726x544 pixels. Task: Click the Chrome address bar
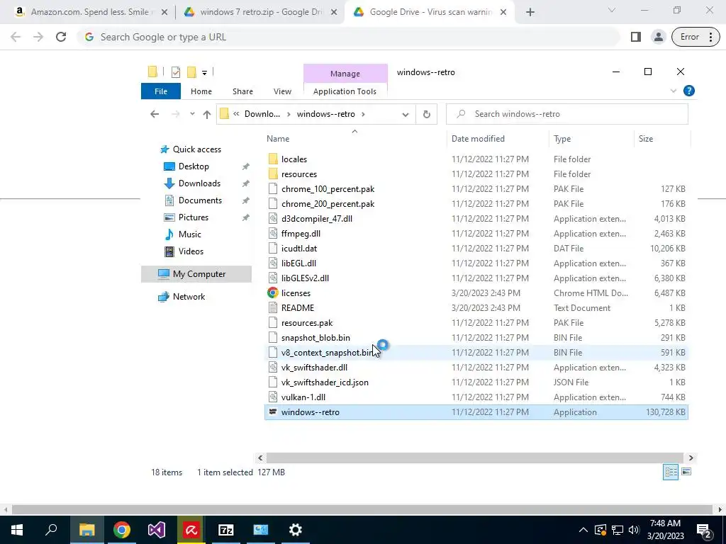click(350, 37)
